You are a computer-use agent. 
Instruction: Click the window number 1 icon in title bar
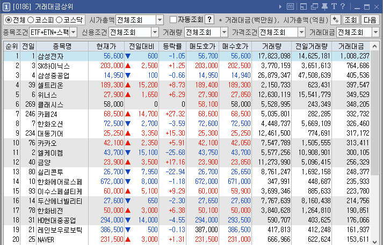[x=6, y=7]
